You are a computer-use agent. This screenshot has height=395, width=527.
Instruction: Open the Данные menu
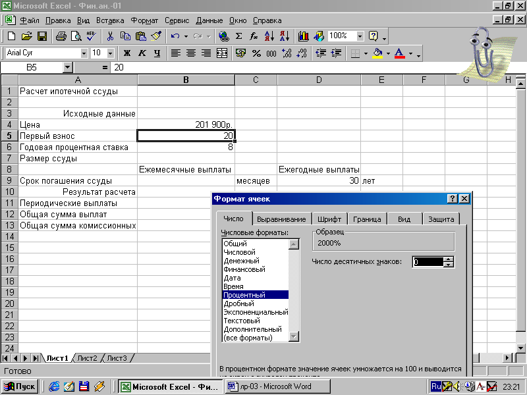pyautogui.click(x=209, y=20)
